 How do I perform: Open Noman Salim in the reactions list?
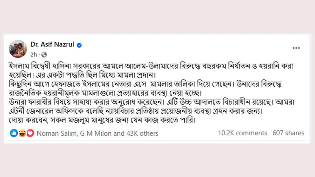(56, 133)
